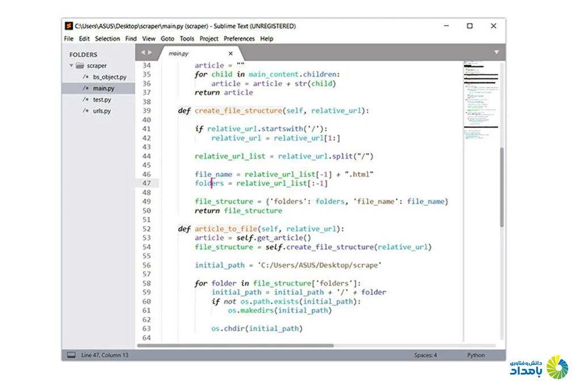Click file icon next to test.py
The image size is (581, 387).
[86, 100]
